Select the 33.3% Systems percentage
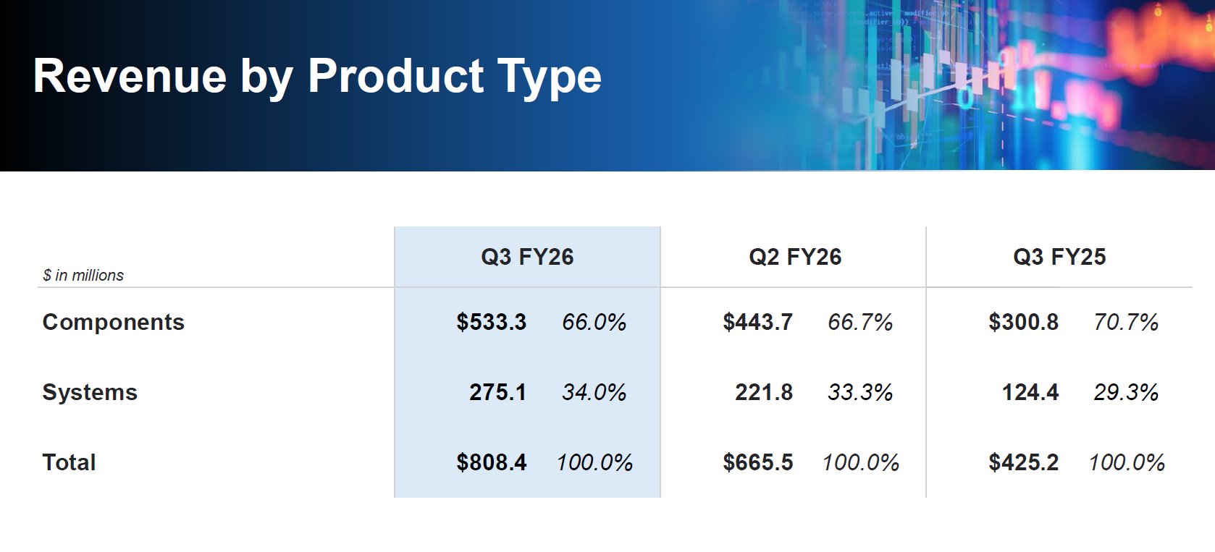The image size is (1215, 552). (860, 392)
